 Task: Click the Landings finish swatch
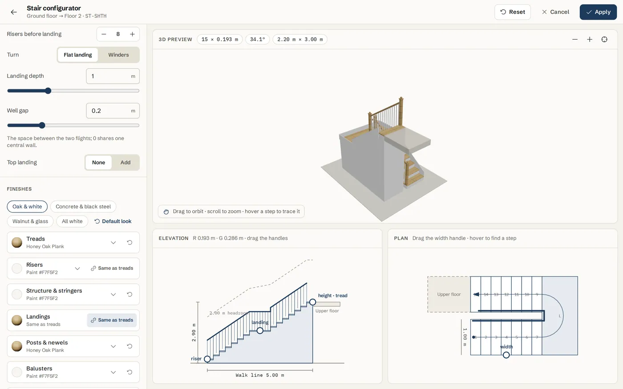[x=17, y=320]
